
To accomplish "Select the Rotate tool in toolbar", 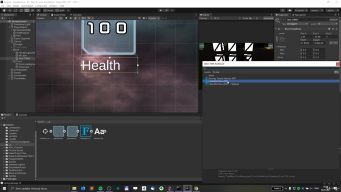I will pos(15,10).
